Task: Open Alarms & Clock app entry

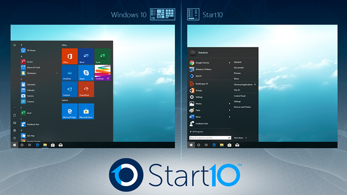Action: (x=30, y=68)
